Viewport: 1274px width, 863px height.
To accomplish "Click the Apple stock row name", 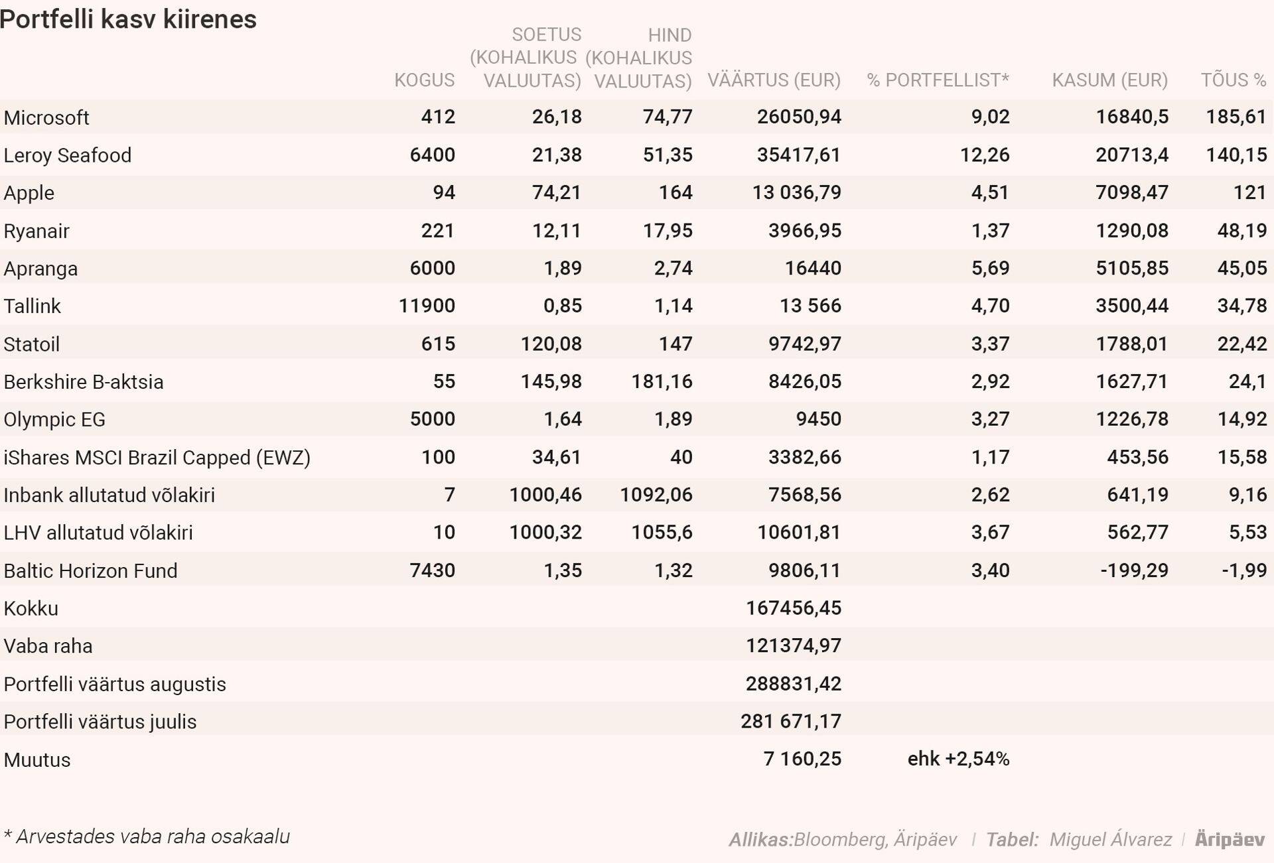I will tap(29, 193).
